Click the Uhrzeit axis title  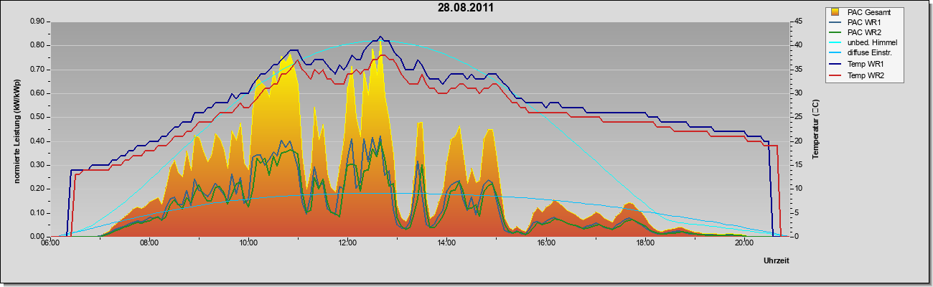pos(776,261)
